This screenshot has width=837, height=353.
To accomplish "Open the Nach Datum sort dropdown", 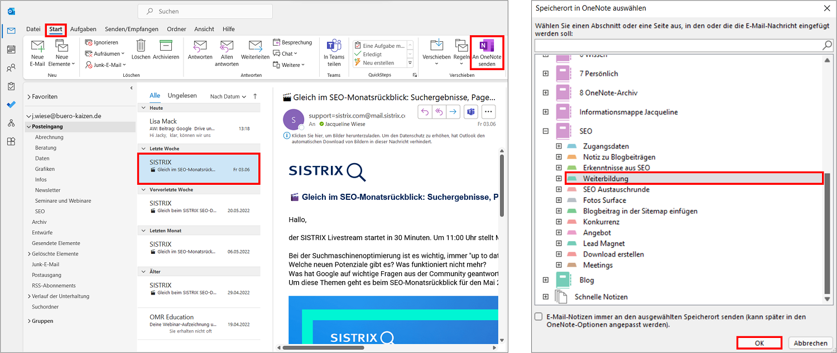I will [x=228, y=96].
